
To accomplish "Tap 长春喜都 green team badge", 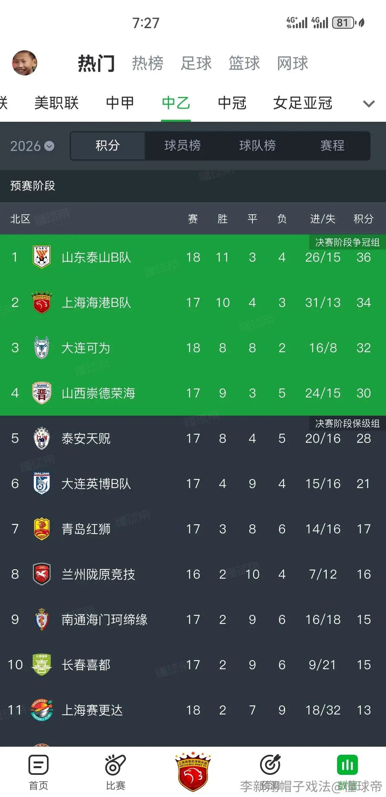I will click(x=42, y=665).
